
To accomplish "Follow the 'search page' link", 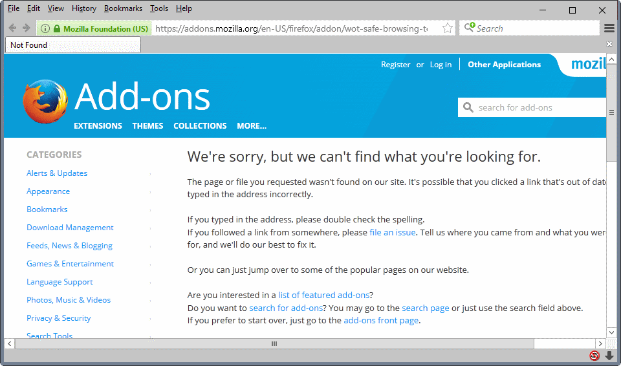I will pyautogui.click(x=426, y=308).
